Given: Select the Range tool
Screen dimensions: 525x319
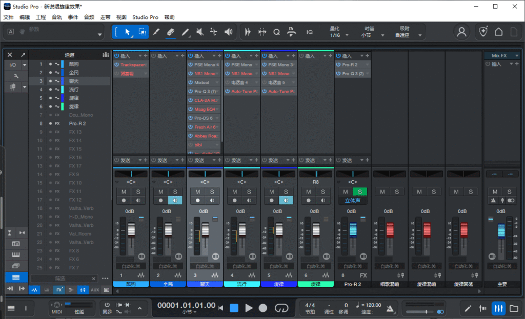Looking at the screenshot, I should 142,32.
